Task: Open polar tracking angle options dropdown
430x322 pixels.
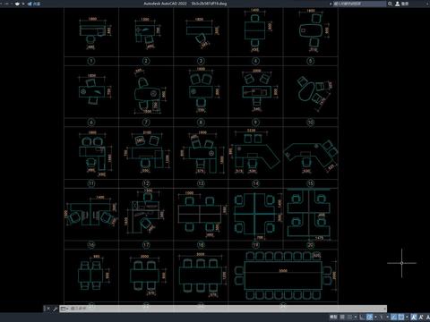Action: [x=375, y=317]
